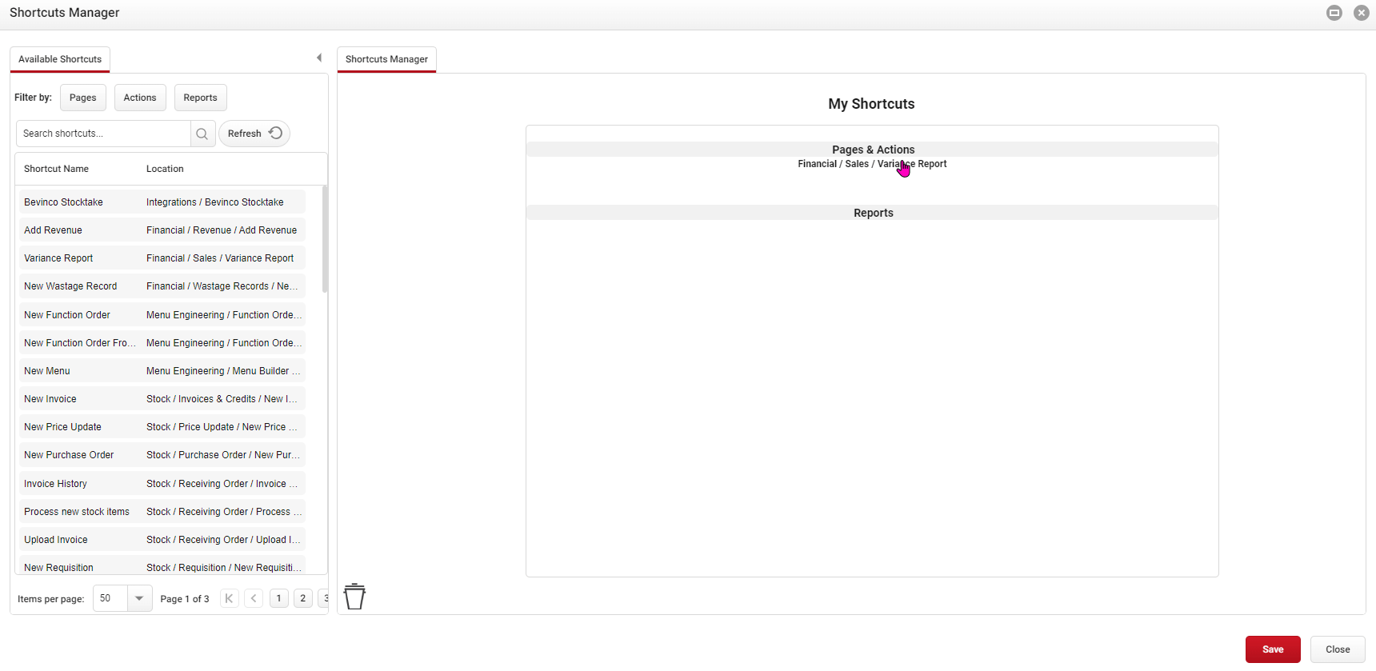The image size is (1376, 671).
Task: Jump to page 2 of shortcuts
Action: coord(302,598)
